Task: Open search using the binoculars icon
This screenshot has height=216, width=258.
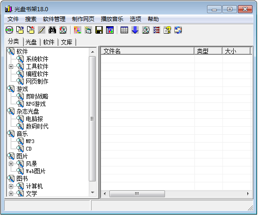Action: (x=52, y=30)
